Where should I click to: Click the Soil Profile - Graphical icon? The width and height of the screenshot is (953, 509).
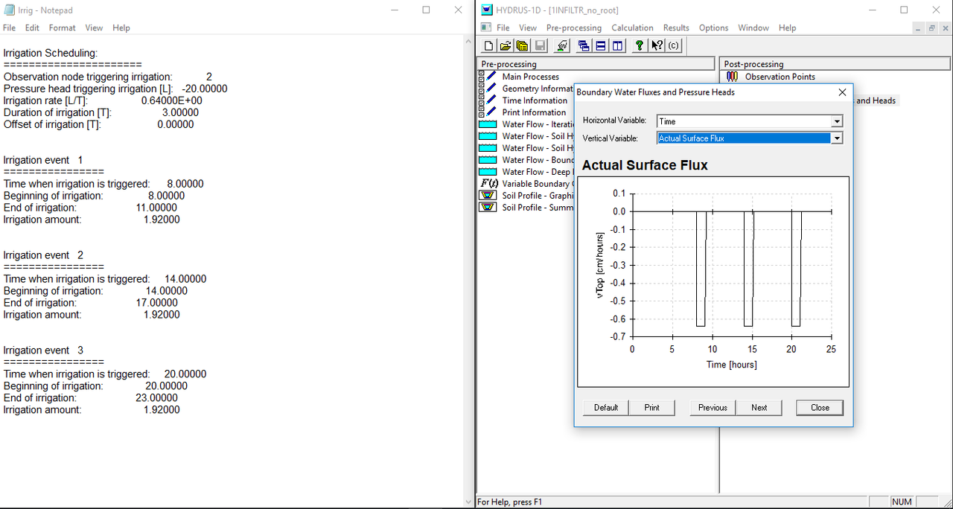(x=488, y=195)
